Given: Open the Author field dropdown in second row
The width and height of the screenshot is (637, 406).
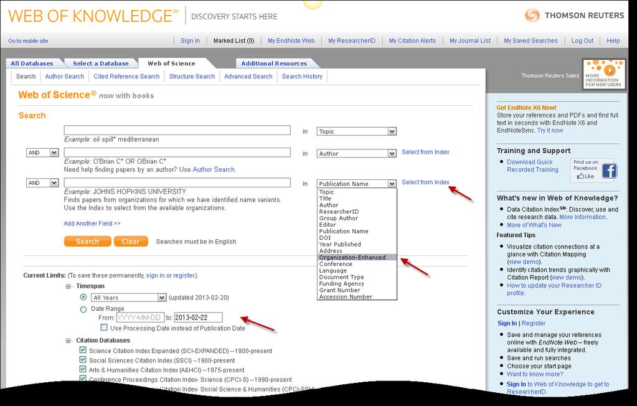Looking at the screenshot, I should pos(356,153).
